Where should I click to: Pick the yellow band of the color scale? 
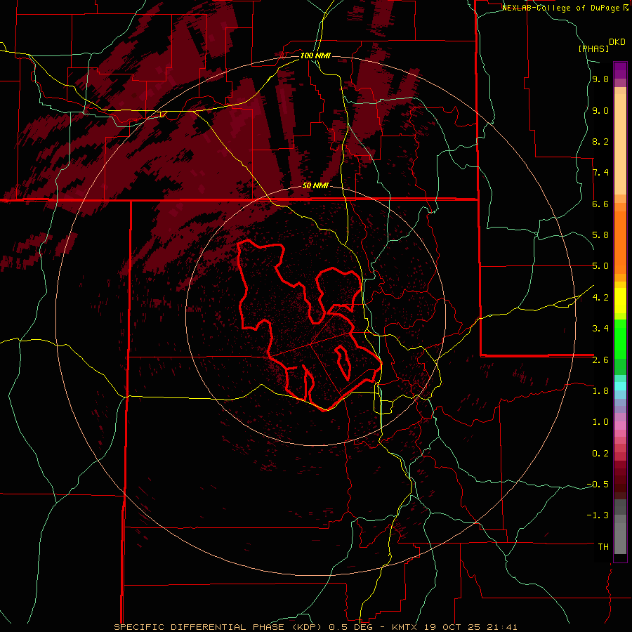[620, 301]
